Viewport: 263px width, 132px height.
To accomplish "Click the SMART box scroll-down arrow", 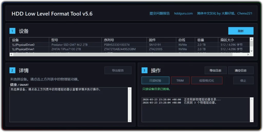I will point(130,120).
